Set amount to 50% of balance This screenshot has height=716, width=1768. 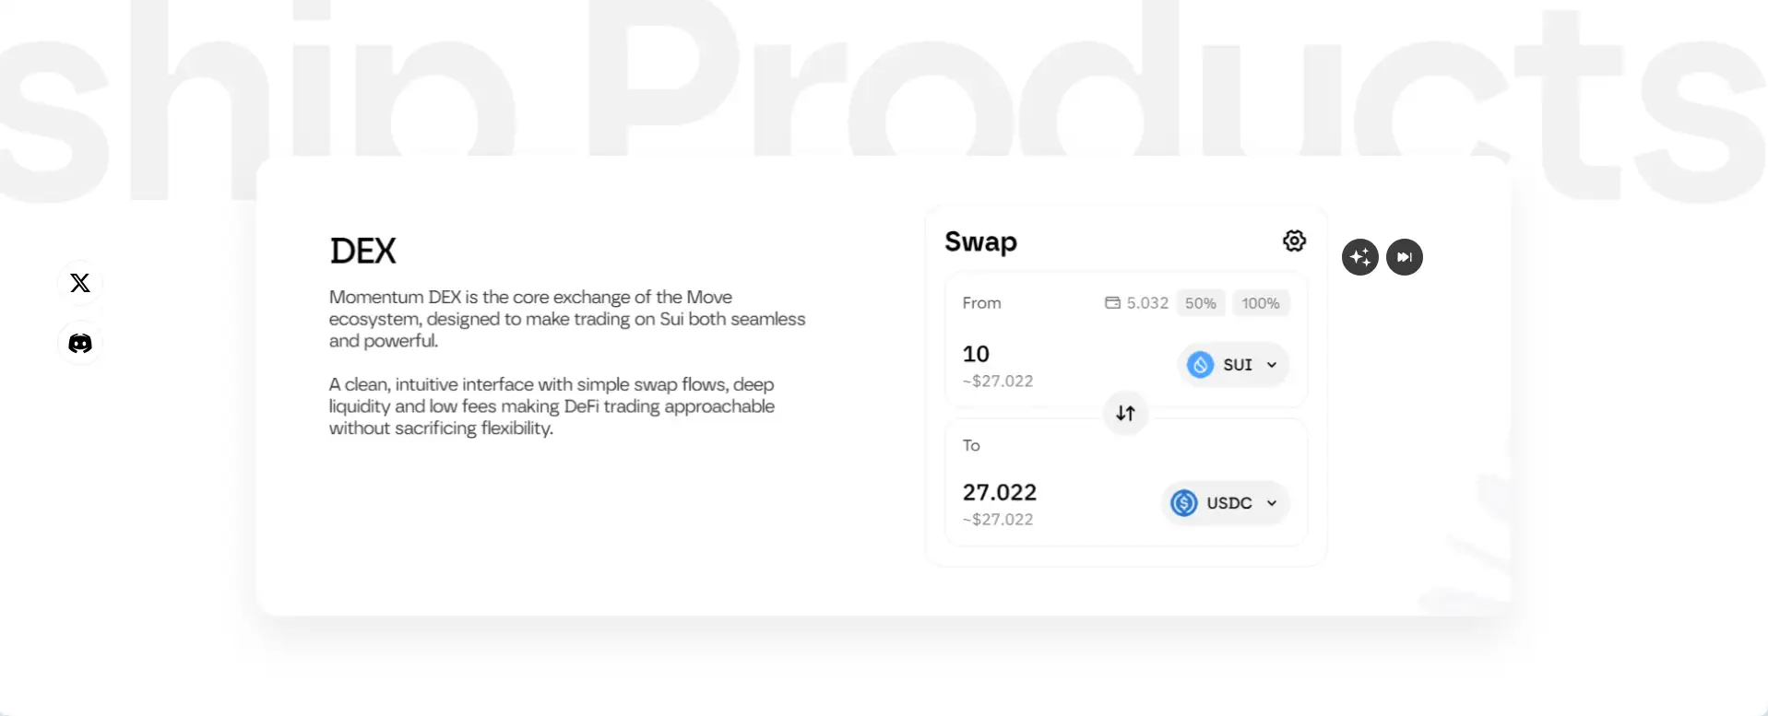pos(1200,303)
